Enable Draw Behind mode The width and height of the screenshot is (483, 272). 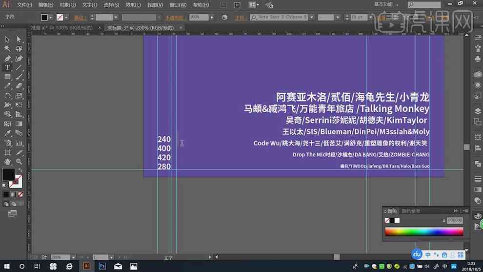click(13, 204)
